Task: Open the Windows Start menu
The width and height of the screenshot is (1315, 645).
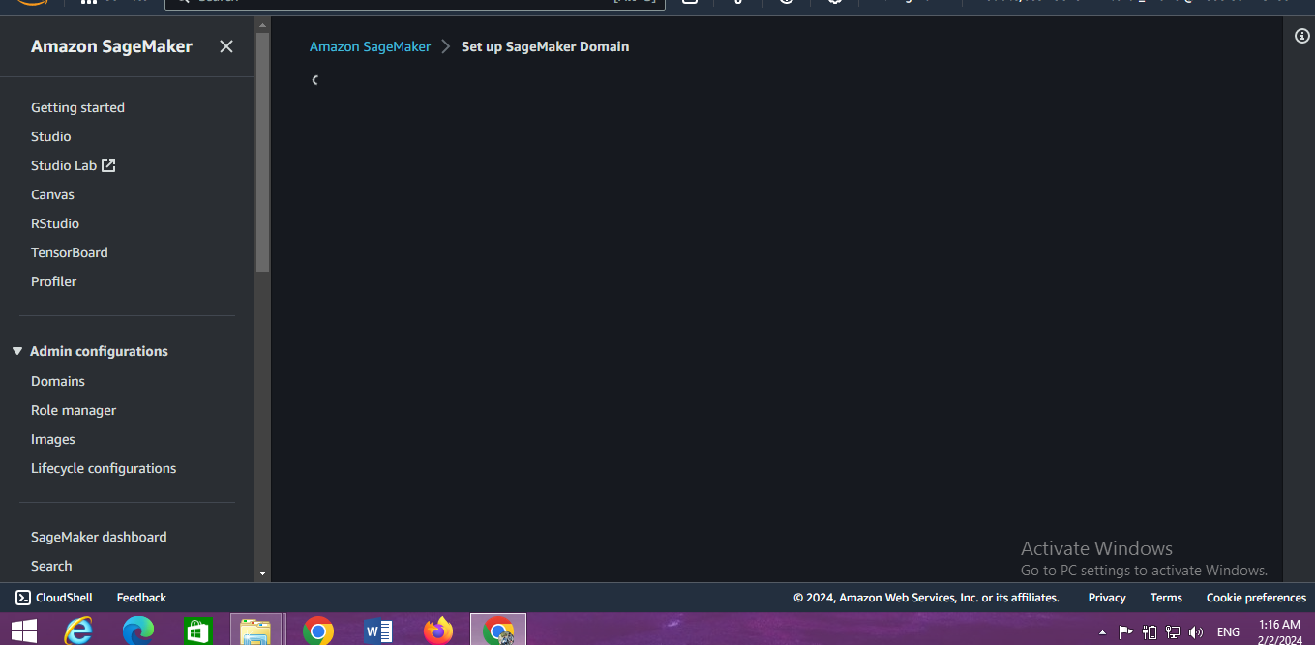Action: point(24,631)
